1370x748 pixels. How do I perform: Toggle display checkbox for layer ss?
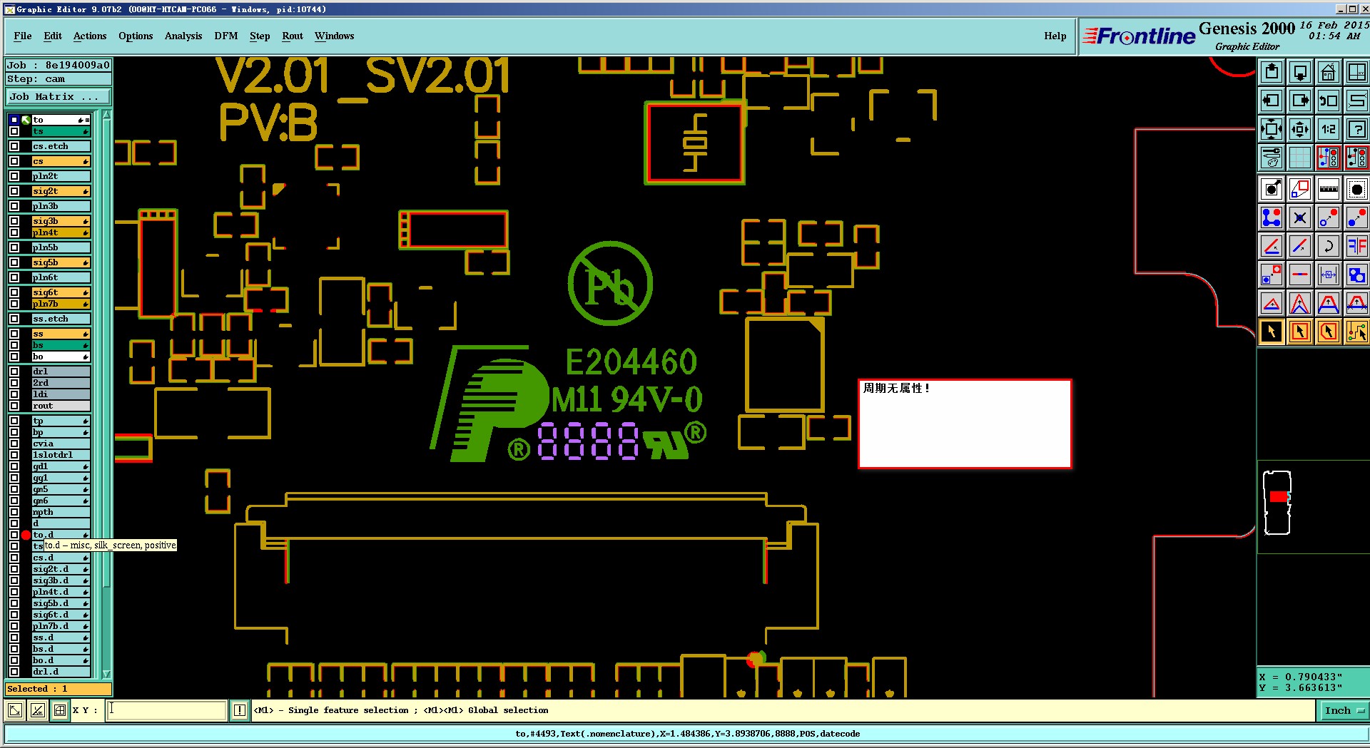(14, 334)
